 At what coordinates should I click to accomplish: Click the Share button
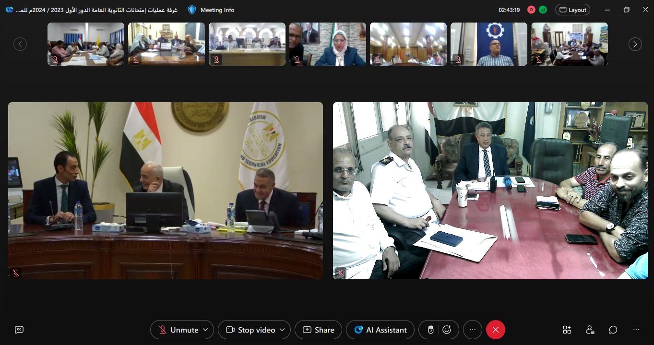click(318, 330)
